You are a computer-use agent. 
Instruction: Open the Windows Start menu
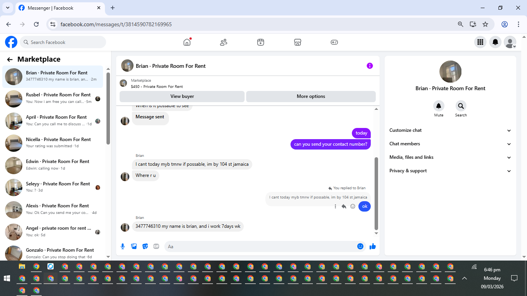coord(7,278)
